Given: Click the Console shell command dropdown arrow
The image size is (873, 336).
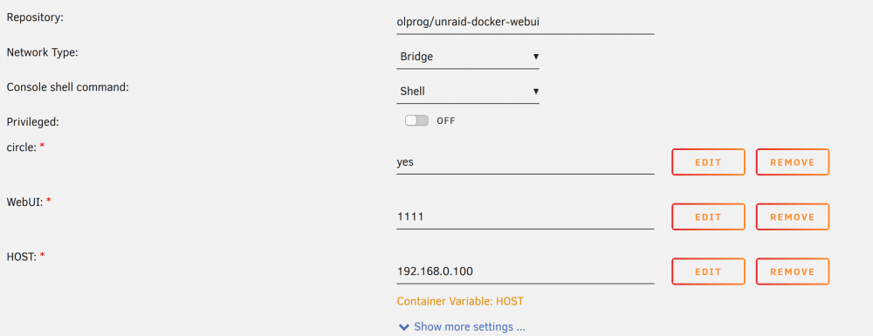Looking at the screenshot, I should 536,92.
